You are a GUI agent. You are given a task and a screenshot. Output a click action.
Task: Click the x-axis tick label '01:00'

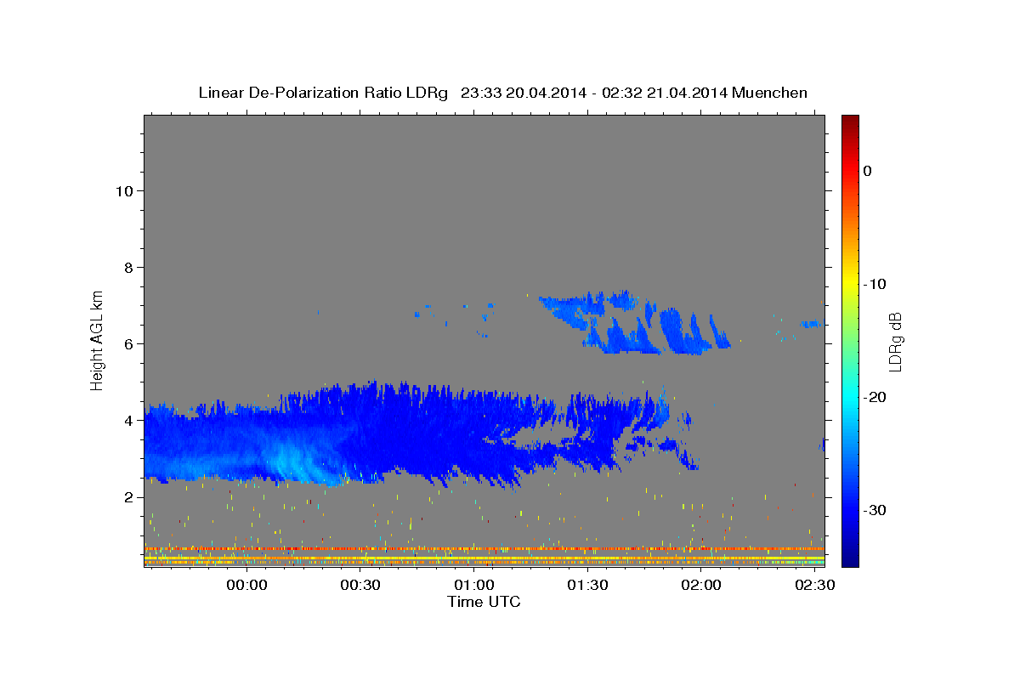(x=474, y=586)
